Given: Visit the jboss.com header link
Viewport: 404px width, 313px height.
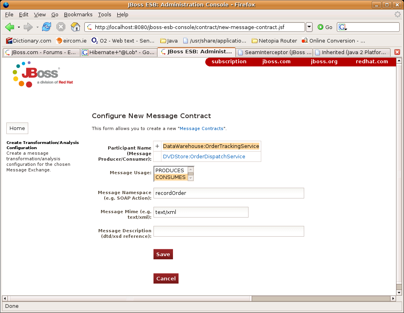Looking at the screenshot, I should (276, 62).
